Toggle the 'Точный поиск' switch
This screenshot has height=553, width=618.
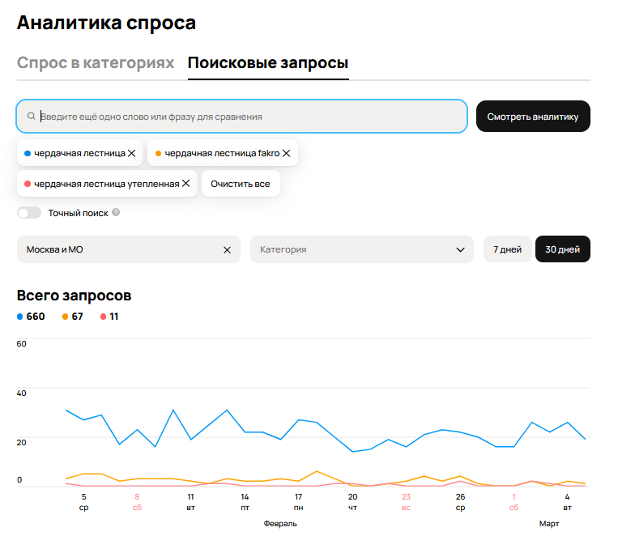(x=29, y=213)
